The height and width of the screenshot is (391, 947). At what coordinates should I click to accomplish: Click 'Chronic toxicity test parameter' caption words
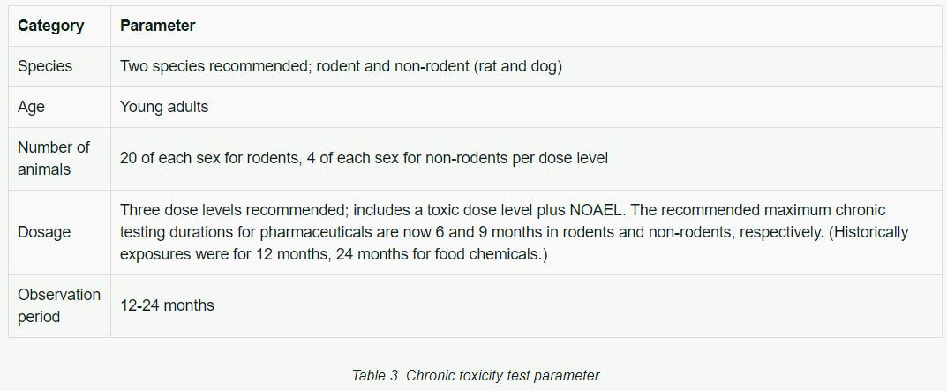click(x=502, y=375)
